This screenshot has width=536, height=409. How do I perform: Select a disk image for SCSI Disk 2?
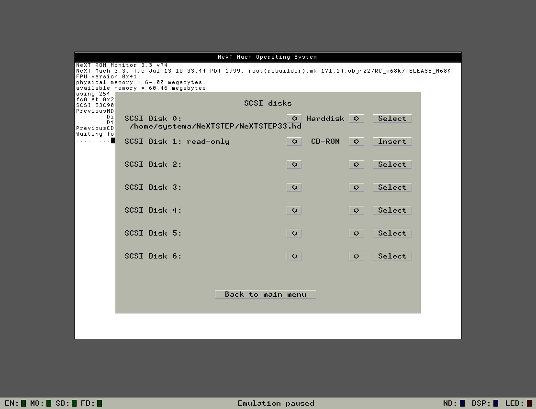pos(392,164)
